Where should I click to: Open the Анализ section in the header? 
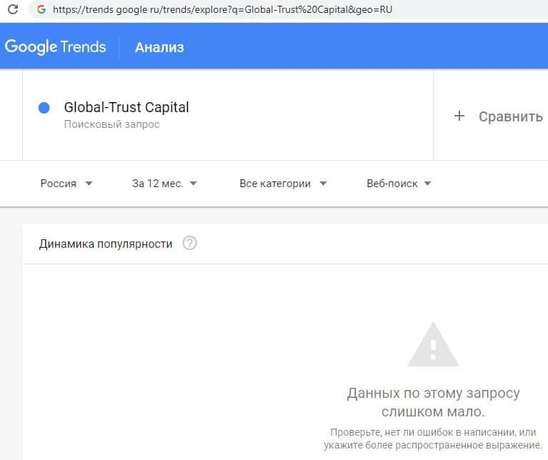tap(159, 47)
